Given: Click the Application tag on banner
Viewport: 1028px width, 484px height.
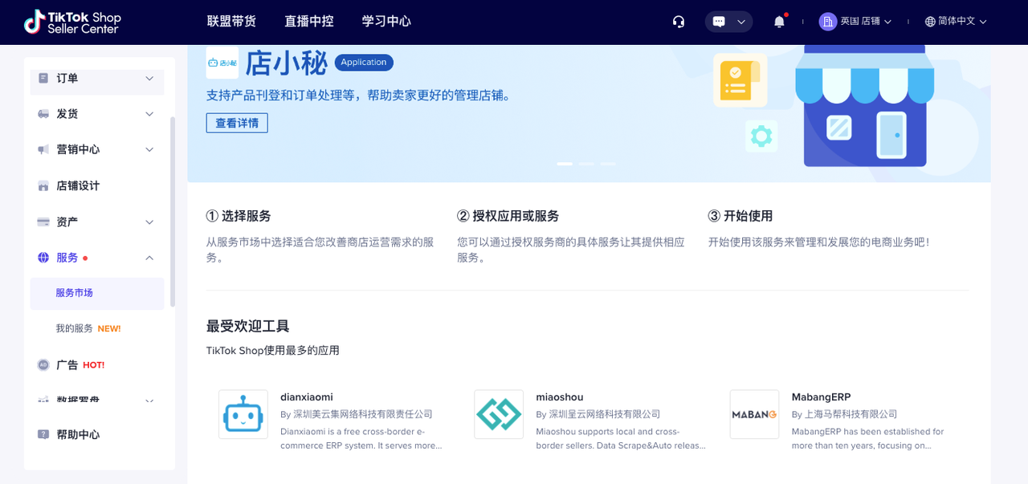Looking at the screenshot, I should (364, 63).
